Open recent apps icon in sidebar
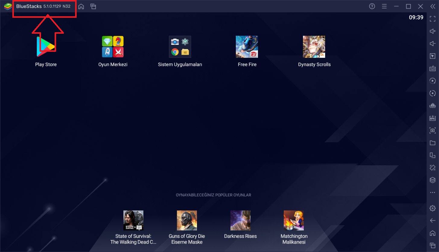439x252 pixels. pyautogui.click(x=433, y=245)
